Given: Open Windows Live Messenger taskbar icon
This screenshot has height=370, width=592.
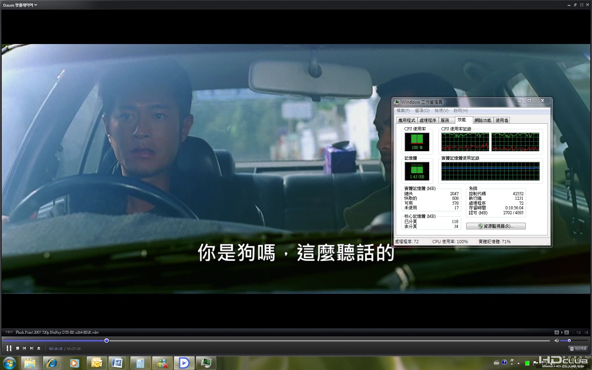Looking at the screenshot, I should pos(162,363).
